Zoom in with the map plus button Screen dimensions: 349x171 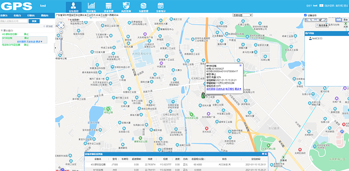tap(61, 31)
